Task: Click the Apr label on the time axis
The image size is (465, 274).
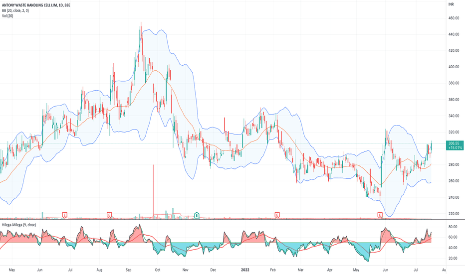Action: pyautogui.click(x=329, y=270)
